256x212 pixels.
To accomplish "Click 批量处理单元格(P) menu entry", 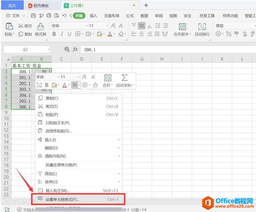I will [79, 165].
